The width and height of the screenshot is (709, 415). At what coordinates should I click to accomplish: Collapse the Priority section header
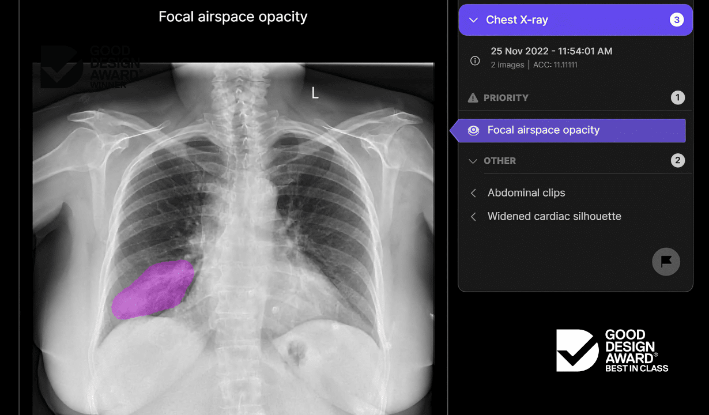click(506, 98)
